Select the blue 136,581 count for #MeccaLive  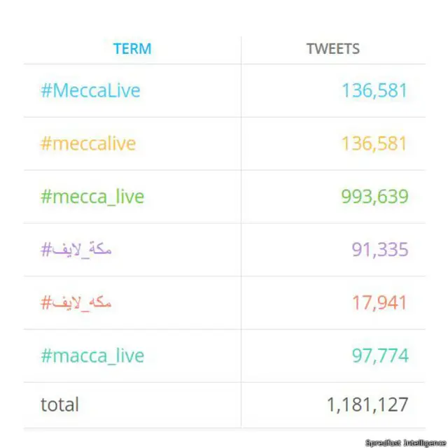pos(374,90)
